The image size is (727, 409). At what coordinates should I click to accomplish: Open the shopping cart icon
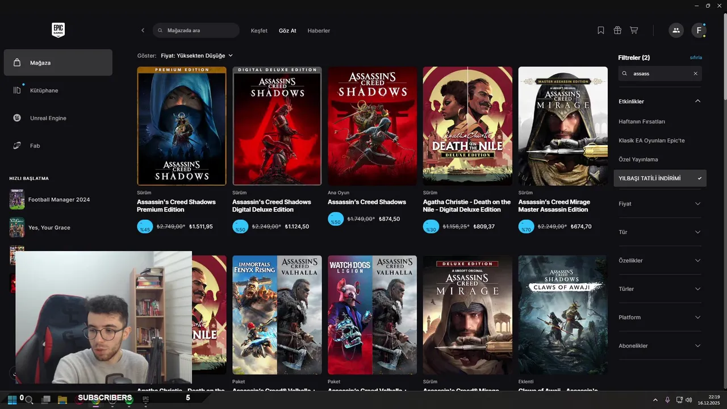tap(634, 30)
